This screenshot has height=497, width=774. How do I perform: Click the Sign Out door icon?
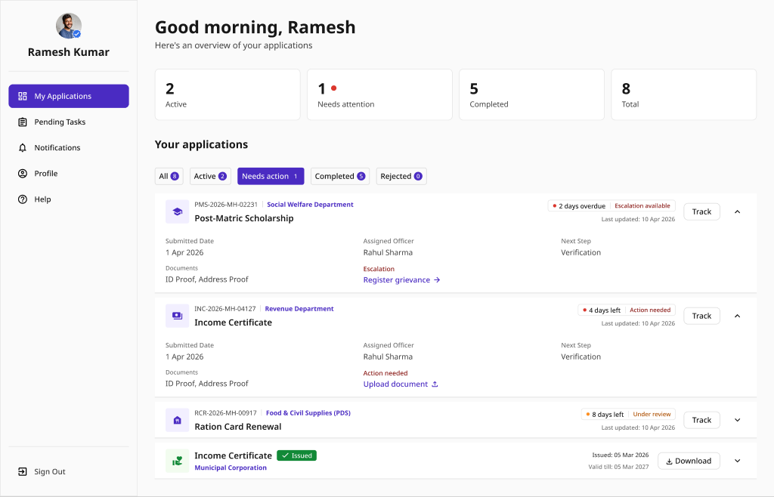click(x=22, y=471)
